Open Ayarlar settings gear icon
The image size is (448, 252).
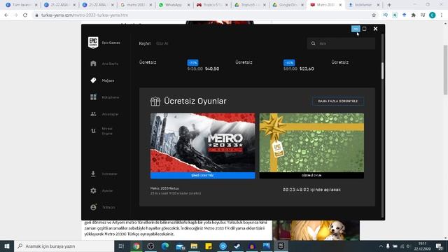[93, 190]
